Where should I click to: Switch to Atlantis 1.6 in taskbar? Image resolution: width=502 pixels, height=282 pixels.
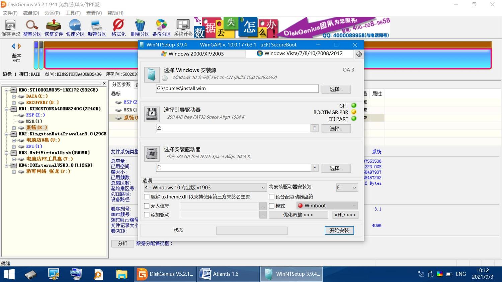228,274
